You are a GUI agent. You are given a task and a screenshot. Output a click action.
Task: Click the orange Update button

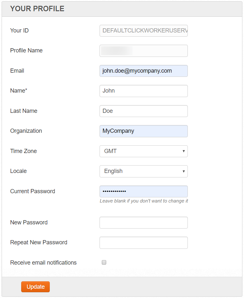36,287
